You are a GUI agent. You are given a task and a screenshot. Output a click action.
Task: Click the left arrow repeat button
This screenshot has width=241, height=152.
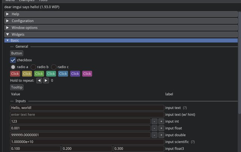pos(39,81)
